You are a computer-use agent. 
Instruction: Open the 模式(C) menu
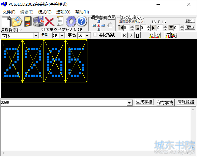(45, 12)
